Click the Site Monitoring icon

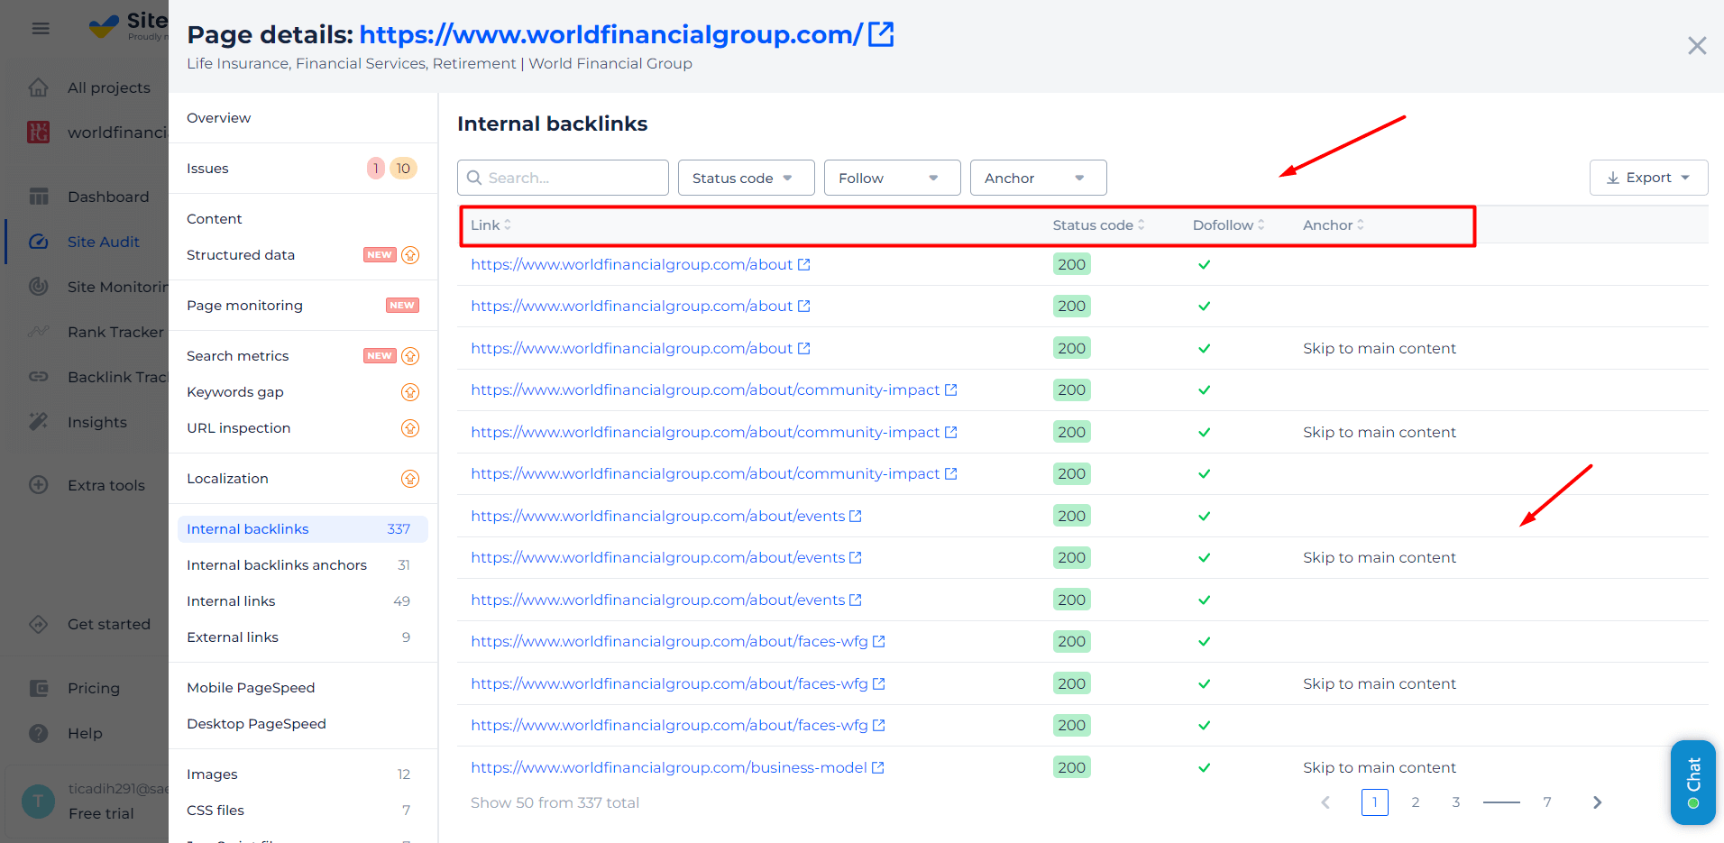click(39, 287)
